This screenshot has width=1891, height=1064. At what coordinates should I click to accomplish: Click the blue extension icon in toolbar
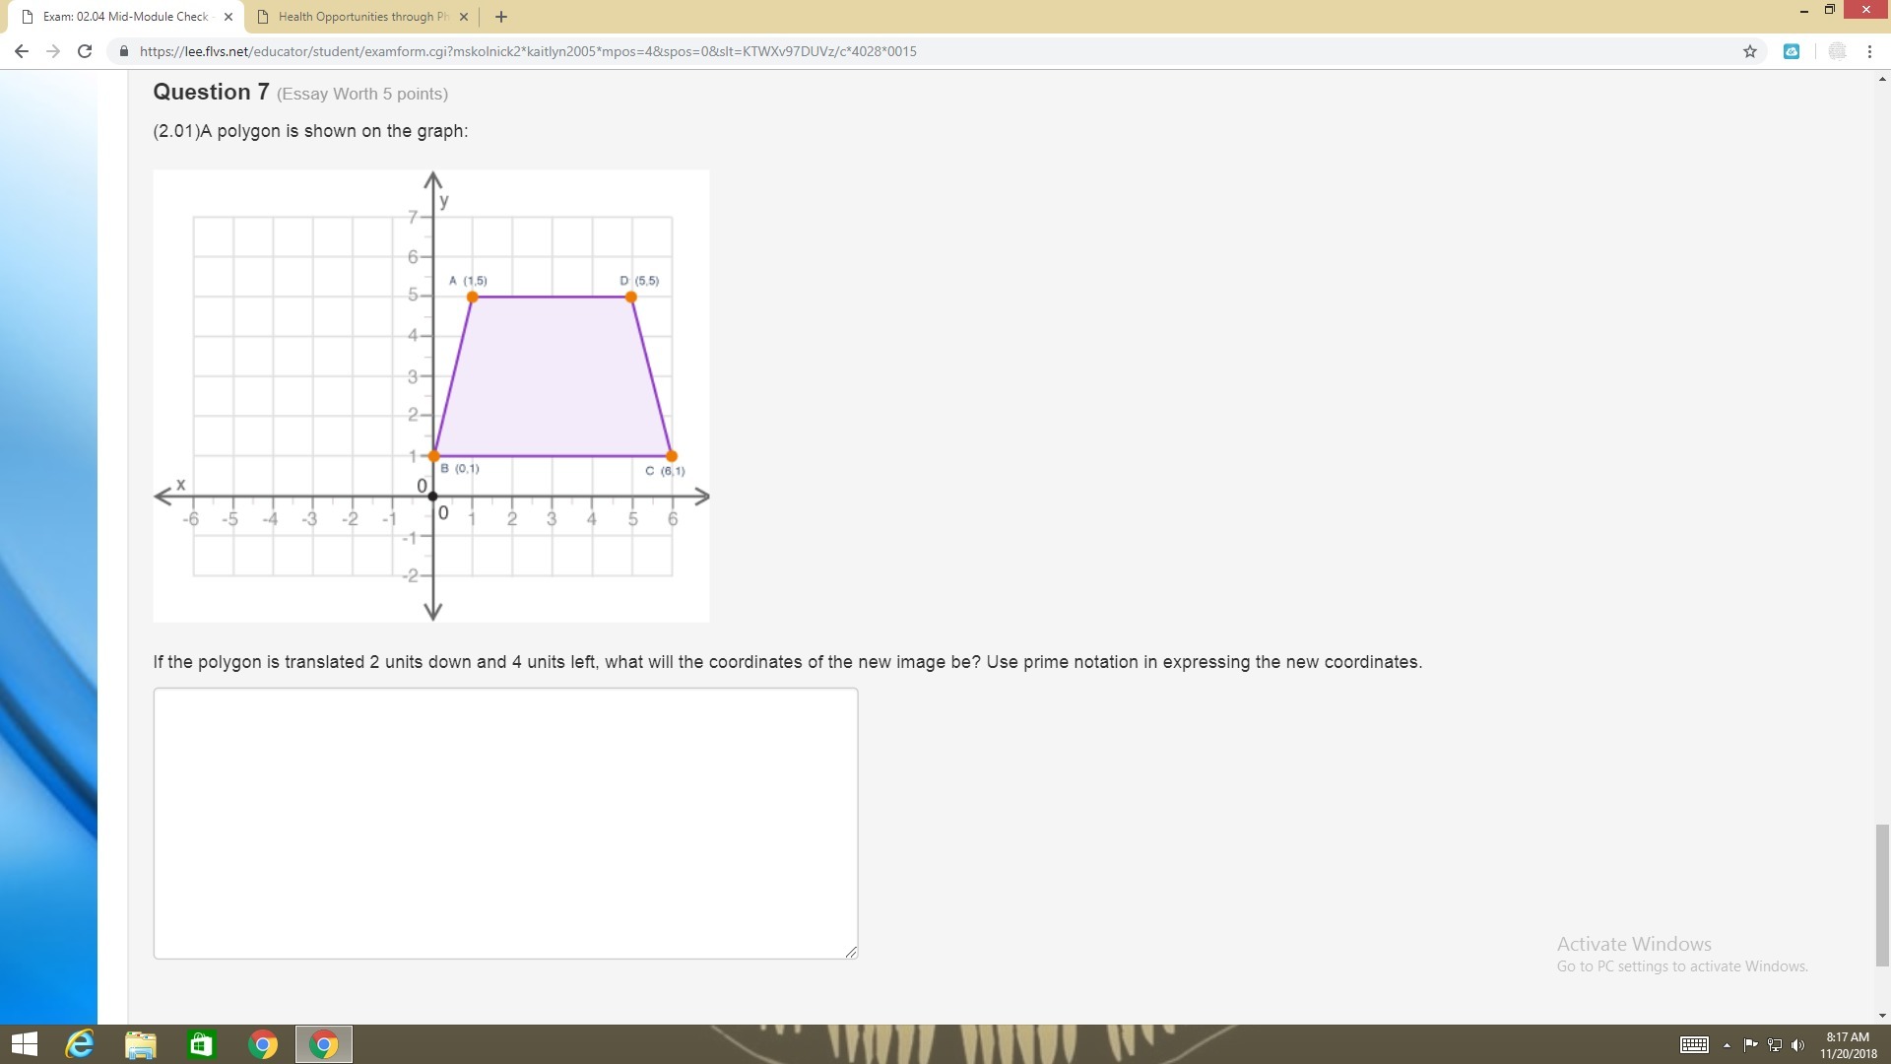[1792, 51]
